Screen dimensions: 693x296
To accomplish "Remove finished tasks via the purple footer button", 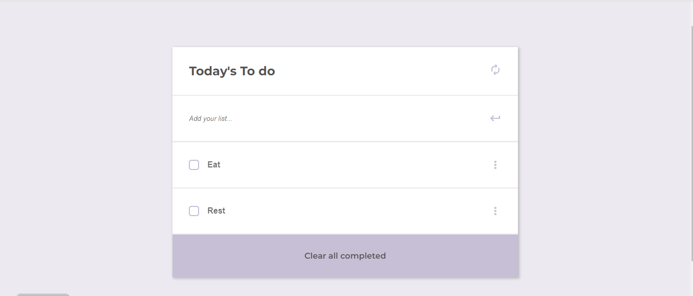I will (345, 256).
